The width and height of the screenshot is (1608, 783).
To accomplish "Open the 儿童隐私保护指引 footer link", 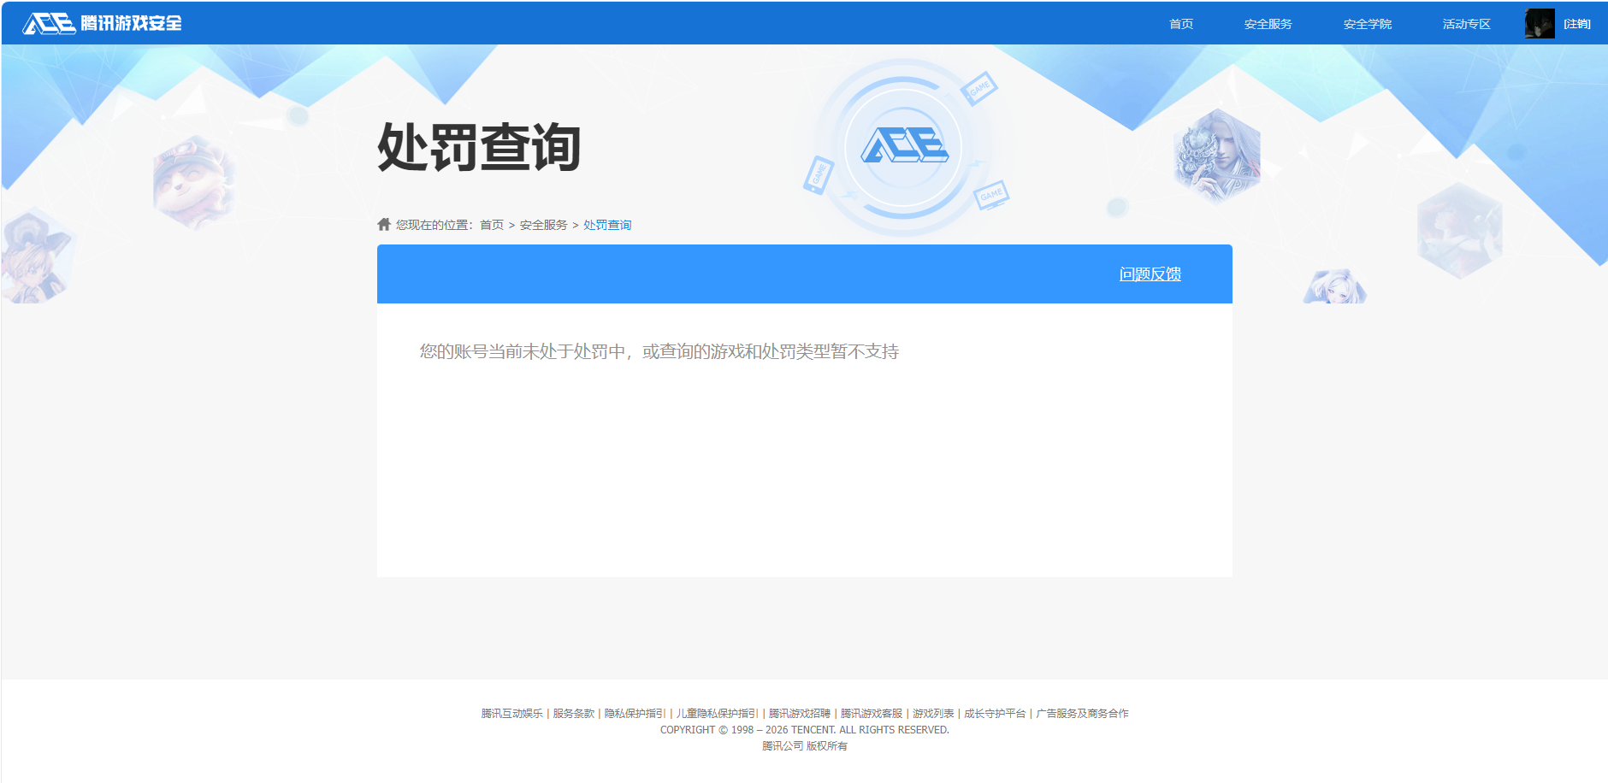I will tap(718, 712).
